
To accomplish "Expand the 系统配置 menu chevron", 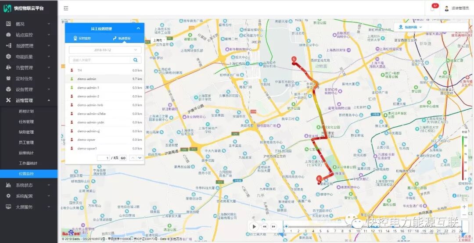I will [49, 196].
